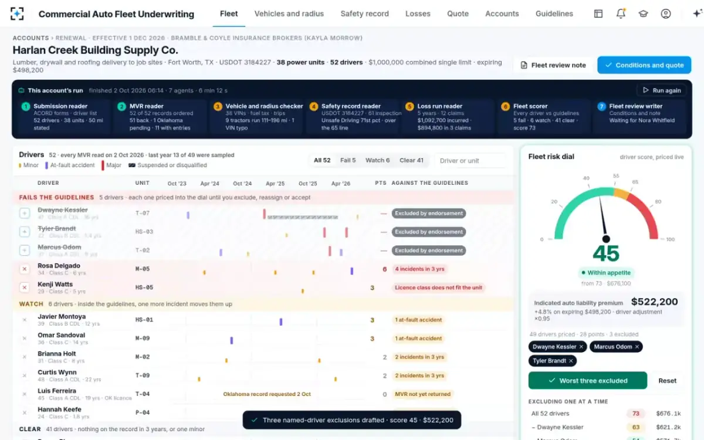Exclude Curtis Wynn with the X icon
The image size is (704, 440).
pos(25,375)
